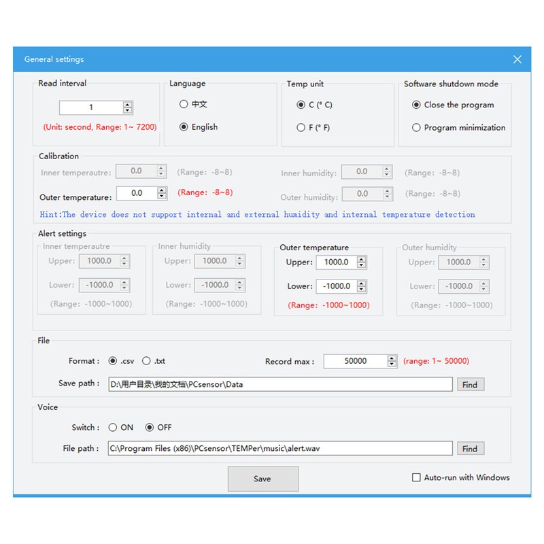Decrement the Outer temperature Upper alert limit

pyautogui.click(x=362, y=265)
